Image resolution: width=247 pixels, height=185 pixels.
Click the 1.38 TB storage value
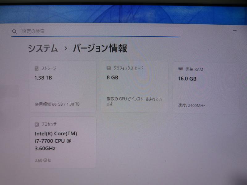(43, 78)
